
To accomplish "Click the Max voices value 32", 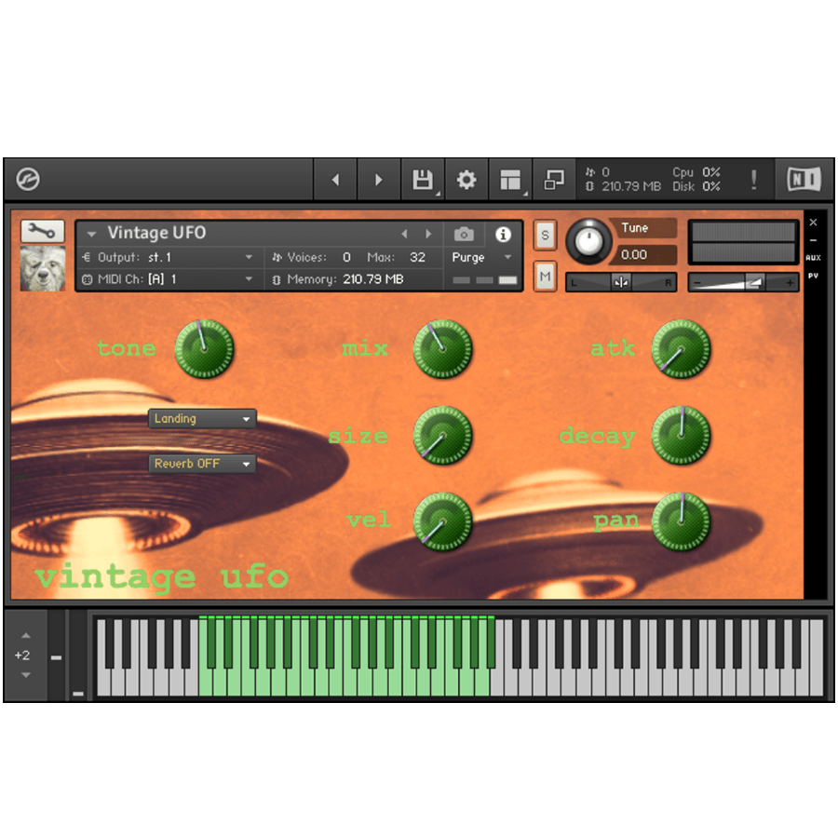I will pyautogui.click(x=417, y=257).
